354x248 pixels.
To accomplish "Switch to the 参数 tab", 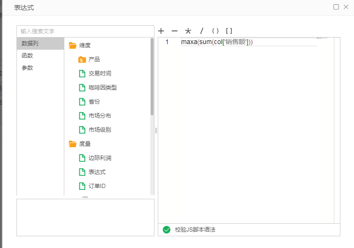I will click(x=40, y=68).
